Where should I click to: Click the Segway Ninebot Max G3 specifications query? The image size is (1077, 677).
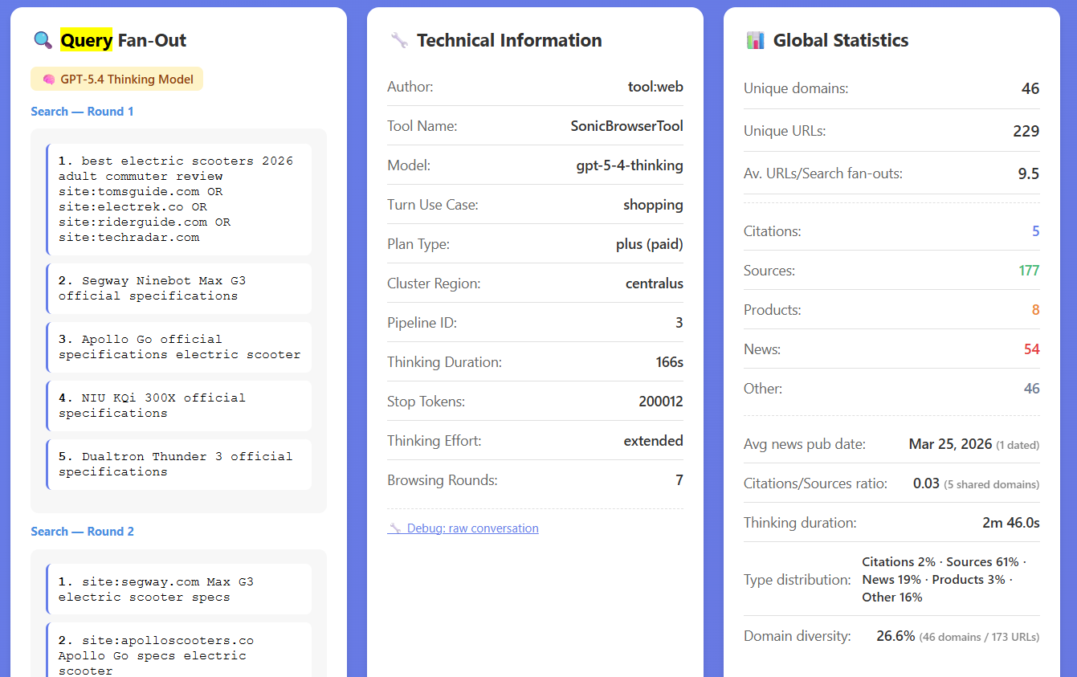point(177,288)
